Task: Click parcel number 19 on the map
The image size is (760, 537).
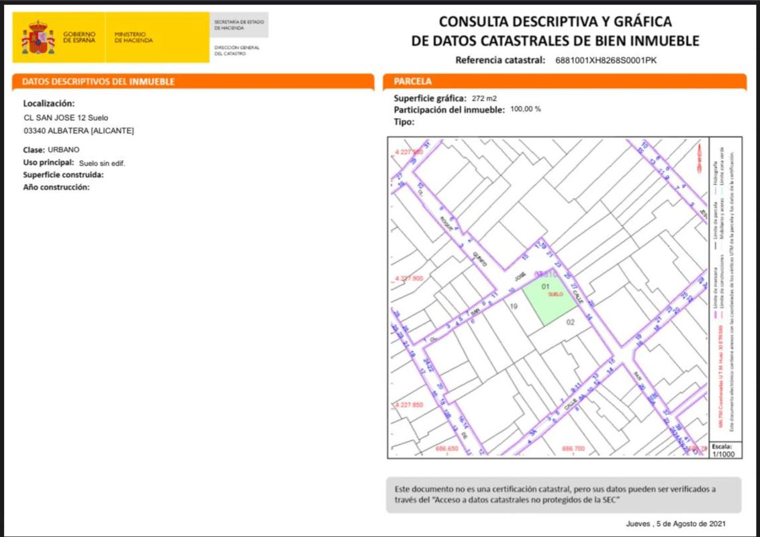Action: [514, 306]
